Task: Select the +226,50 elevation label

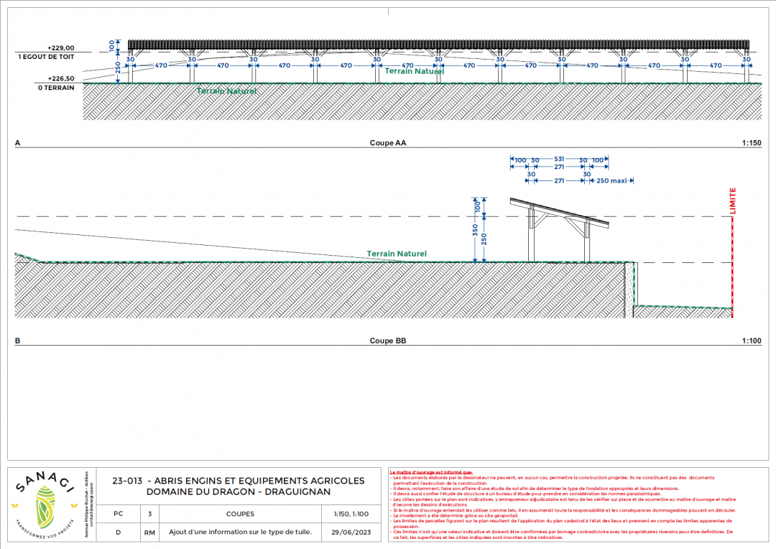Action: point(61,79)
